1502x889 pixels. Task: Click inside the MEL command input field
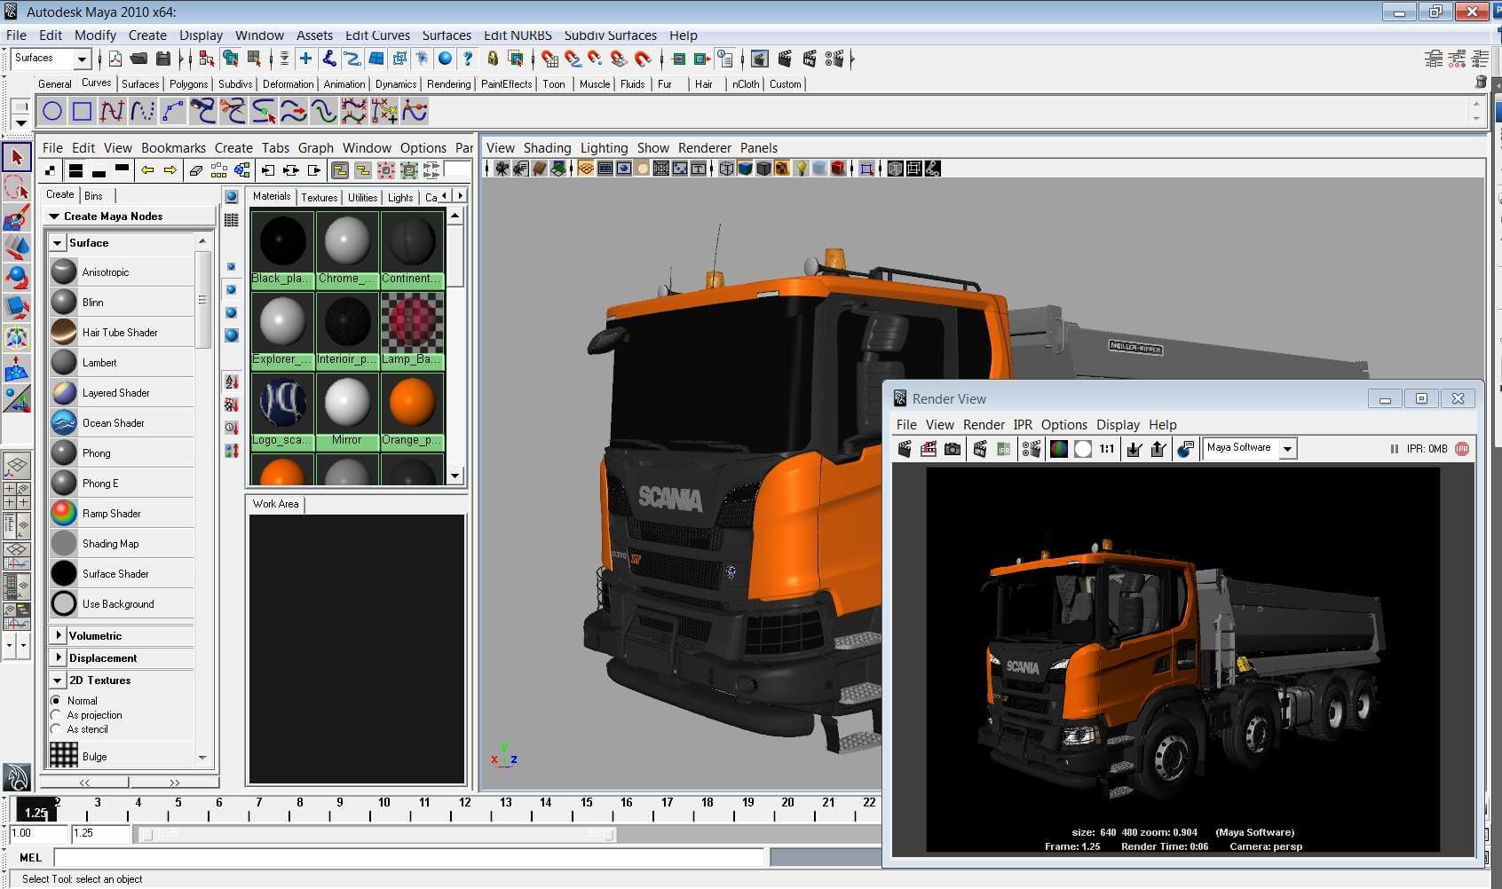pos(408,857)
